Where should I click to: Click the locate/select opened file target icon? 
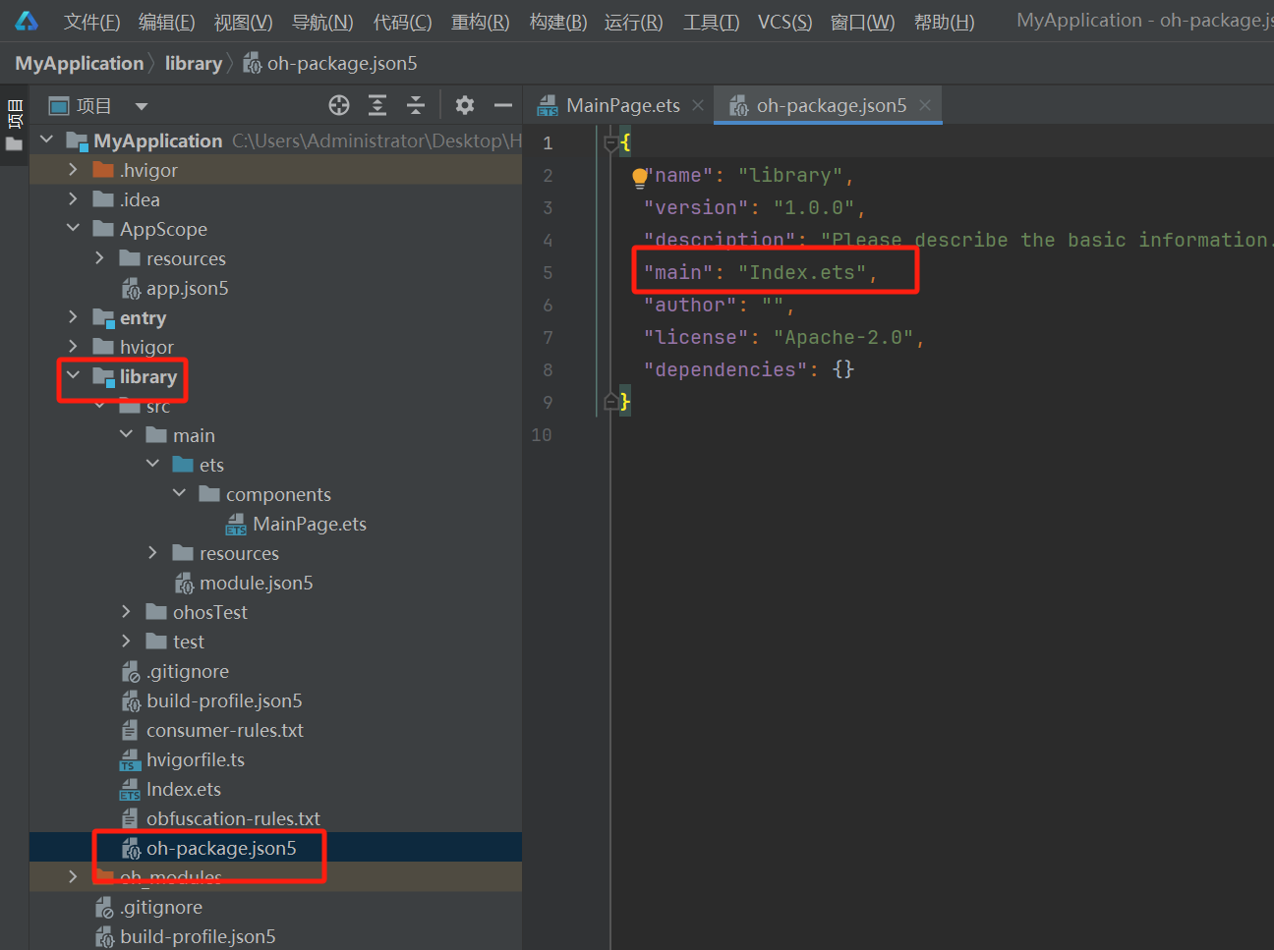(339, 105)
